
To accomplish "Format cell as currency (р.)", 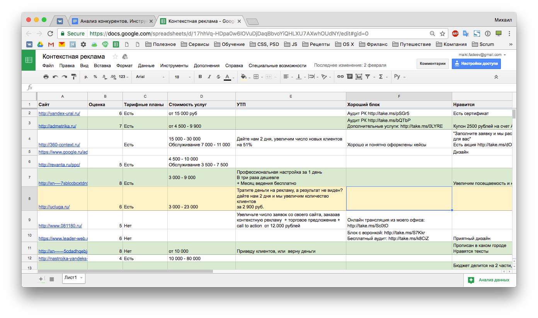I will click(86, 77).
